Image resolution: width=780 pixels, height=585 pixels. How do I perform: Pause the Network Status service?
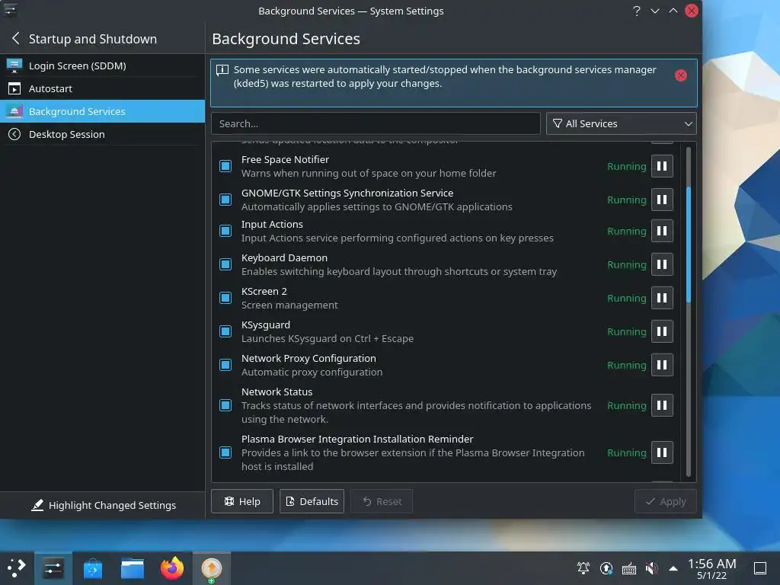[662, 405]
